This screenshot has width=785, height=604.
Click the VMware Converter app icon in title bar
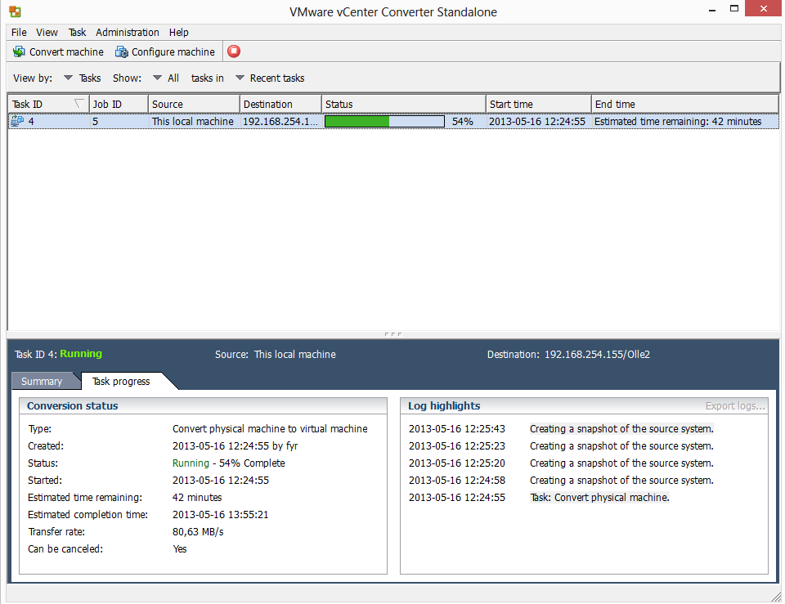click(15, 11)
